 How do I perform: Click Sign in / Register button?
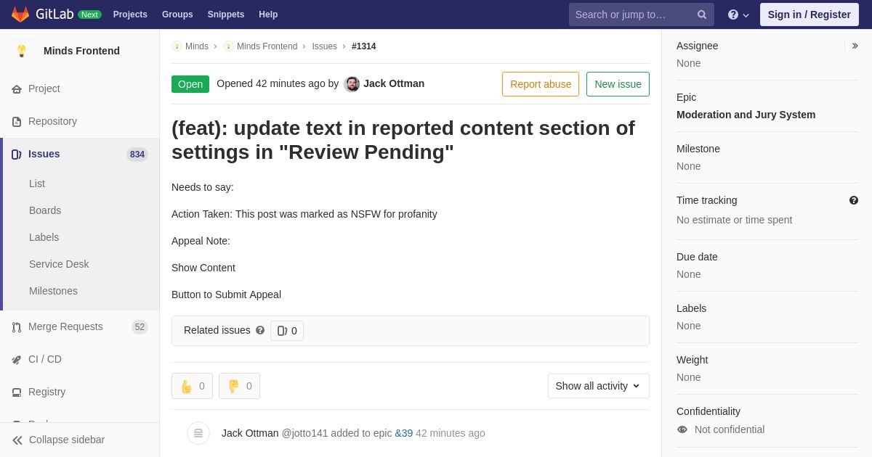point(810,15)
